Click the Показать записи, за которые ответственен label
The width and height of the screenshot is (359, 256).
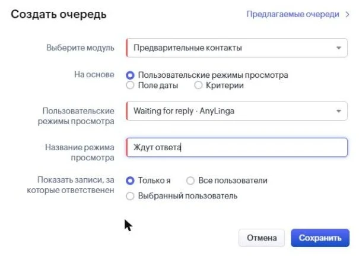point(71,185)
